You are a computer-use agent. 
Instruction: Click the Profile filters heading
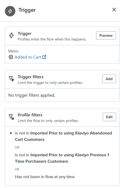[x=30, y=115]
